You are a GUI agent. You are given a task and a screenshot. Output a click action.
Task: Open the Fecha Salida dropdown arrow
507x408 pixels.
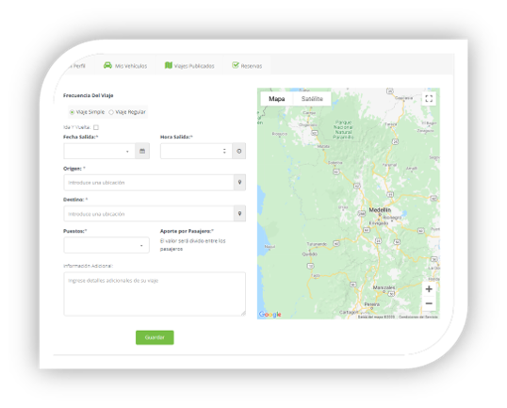127,152
